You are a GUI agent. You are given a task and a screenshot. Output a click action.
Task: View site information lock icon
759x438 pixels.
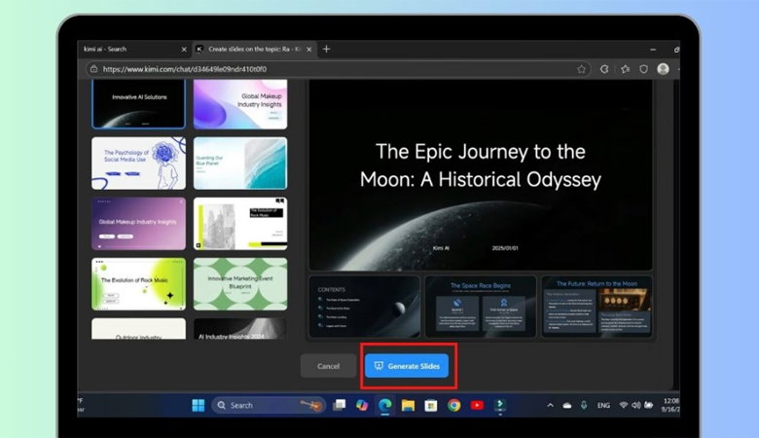tap(94, 69)
